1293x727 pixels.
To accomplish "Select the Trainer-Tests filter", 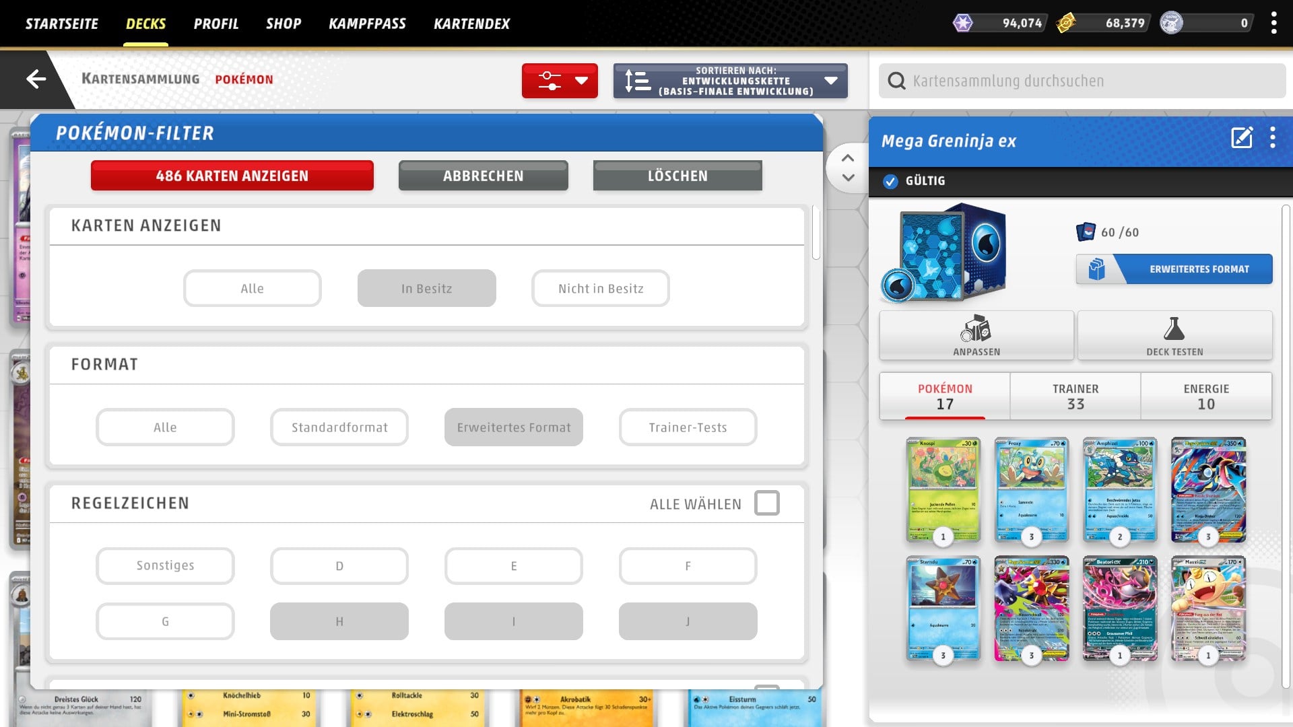I will [x=688, y=427].
